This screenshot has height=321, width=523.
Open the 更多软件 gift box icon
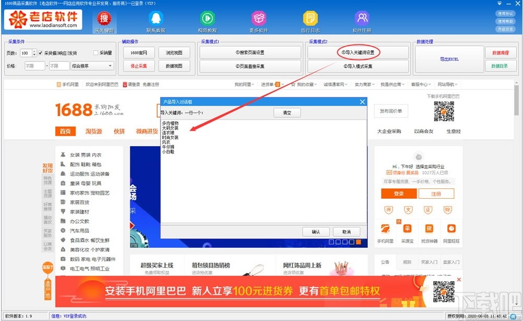[x=258, y=20]
